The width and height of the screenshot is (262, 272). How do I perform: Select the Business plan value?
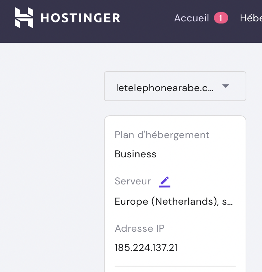(x=135, y=154)
